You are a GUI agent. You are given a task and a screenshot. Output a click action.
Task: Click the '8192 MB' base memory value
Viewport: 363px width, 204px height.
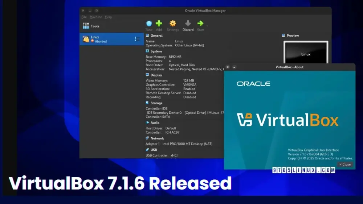click(175, 57)
